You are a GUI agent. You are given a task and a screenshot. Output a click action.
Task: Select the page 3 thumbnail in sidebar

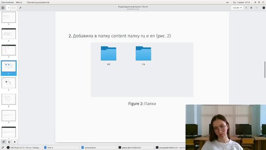(9, 50)
